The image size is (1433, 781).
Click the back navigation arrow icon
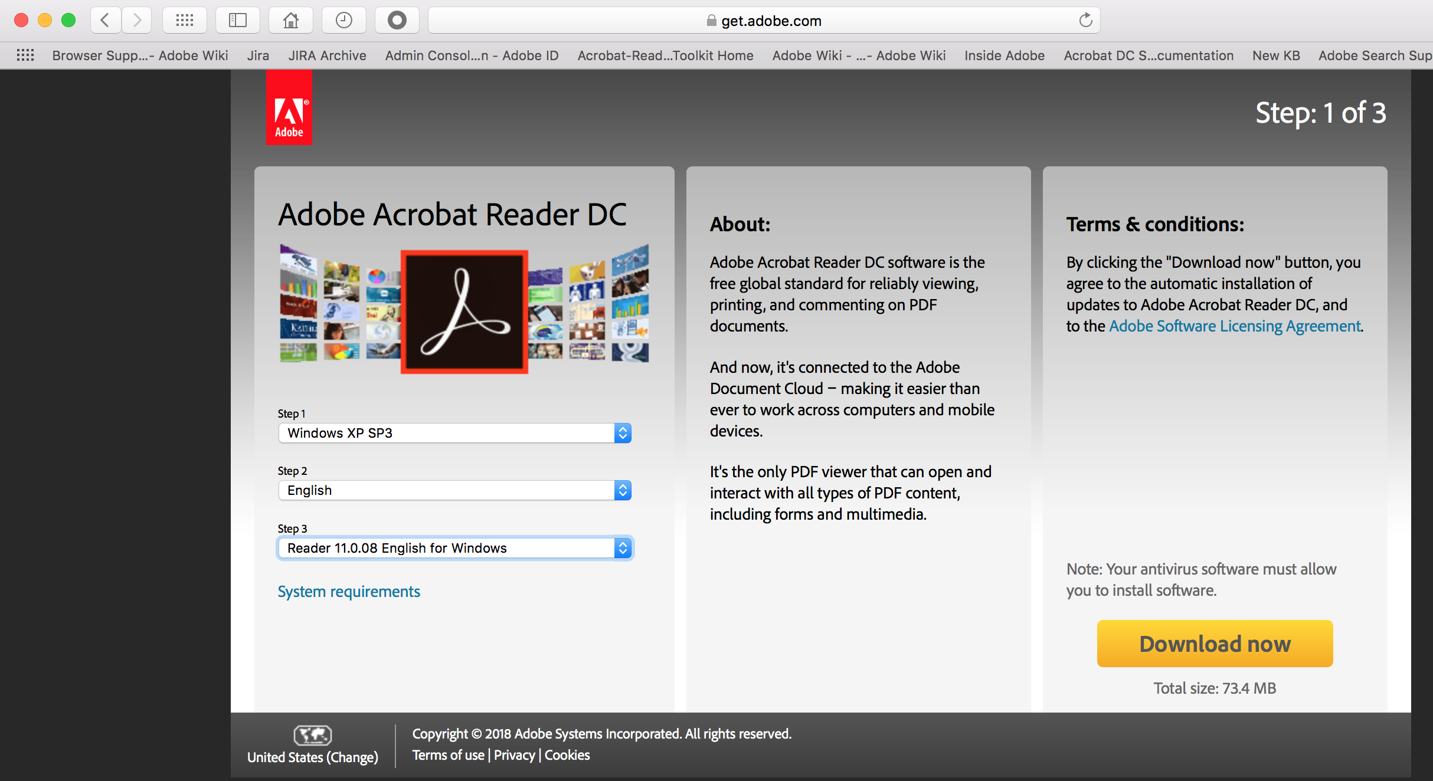(x=105, y=19)
